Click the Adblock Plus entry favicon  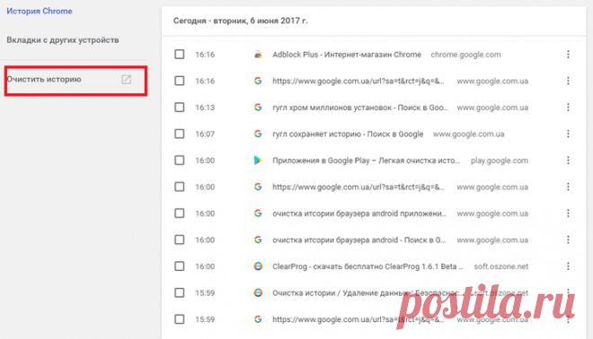(258, 55)
